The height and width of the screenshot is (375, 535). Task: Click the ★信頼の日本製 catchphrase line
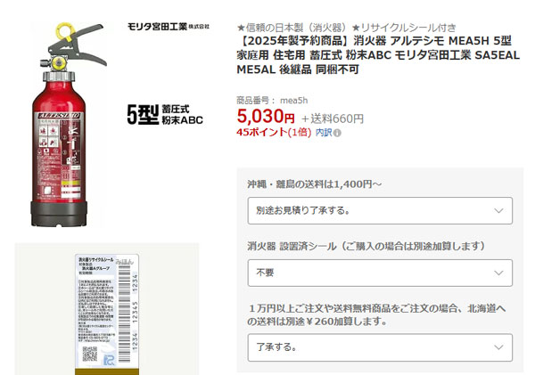point(346,28)
